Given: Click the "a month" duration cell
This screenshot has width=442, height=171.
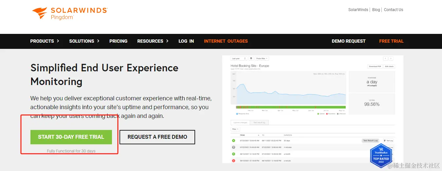Looking at the screenshot, I should pos(287,154).
